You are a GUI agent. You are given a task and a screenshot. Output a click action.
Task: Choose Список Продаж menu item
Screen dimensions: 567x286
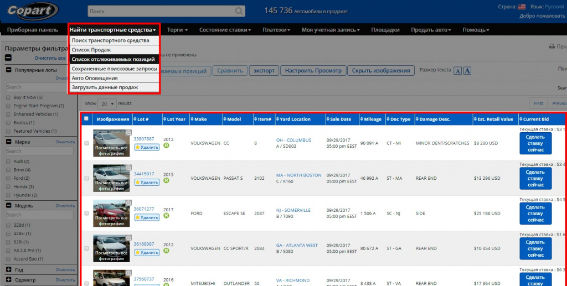(114, 50)
